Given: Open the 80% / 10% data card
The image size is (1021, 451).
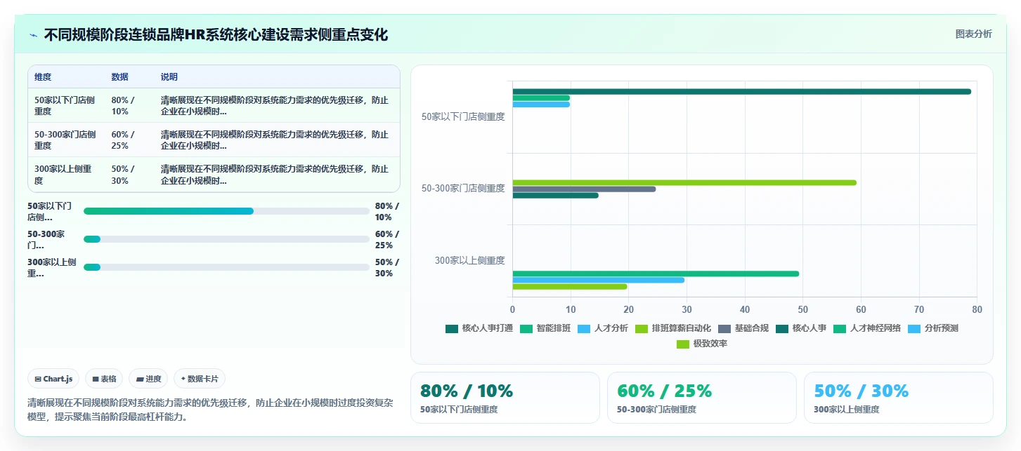Looking at the screenshot, I should pos(505,398).
